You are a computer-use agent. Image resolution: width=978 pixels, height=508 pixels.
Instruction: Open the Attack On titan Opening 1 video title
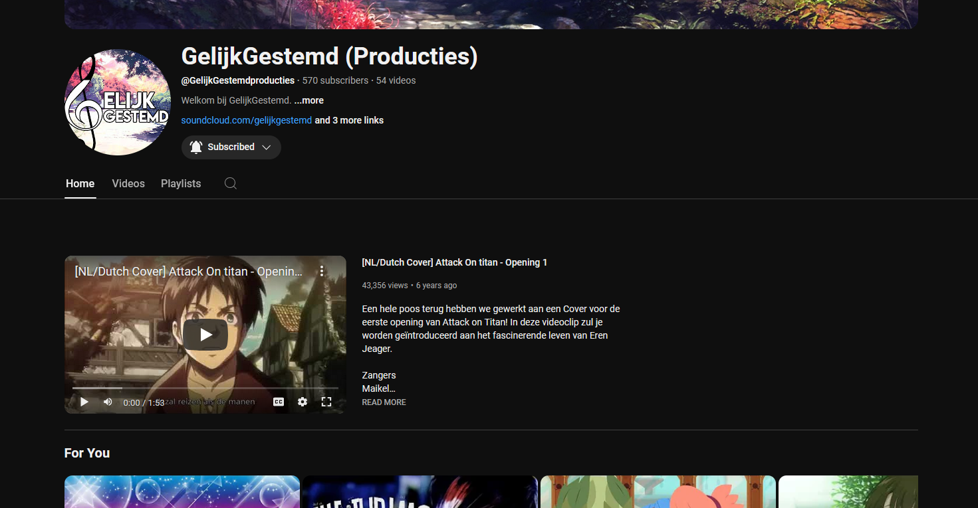click(x=454, y=262)
